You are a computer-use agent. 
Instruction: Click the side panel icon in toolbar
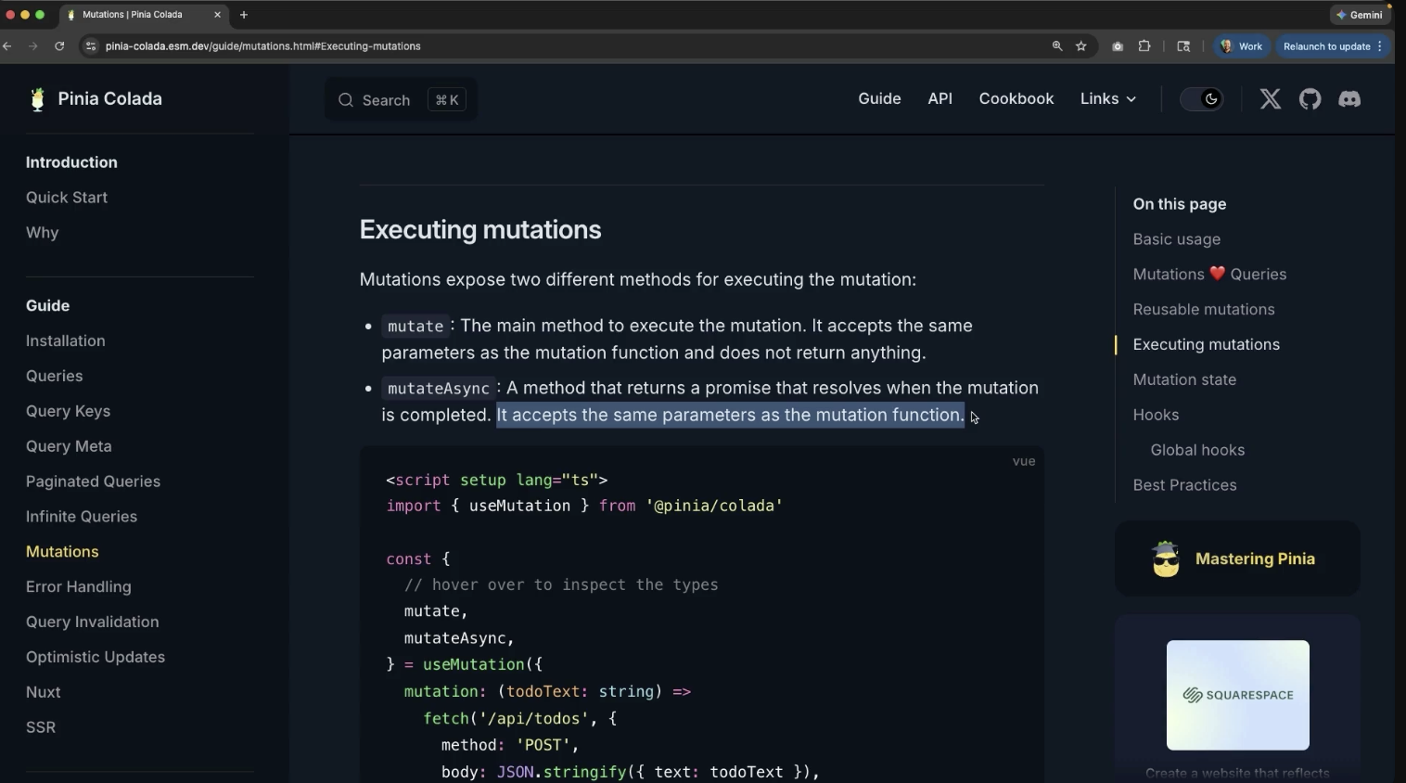[1183, 46]
